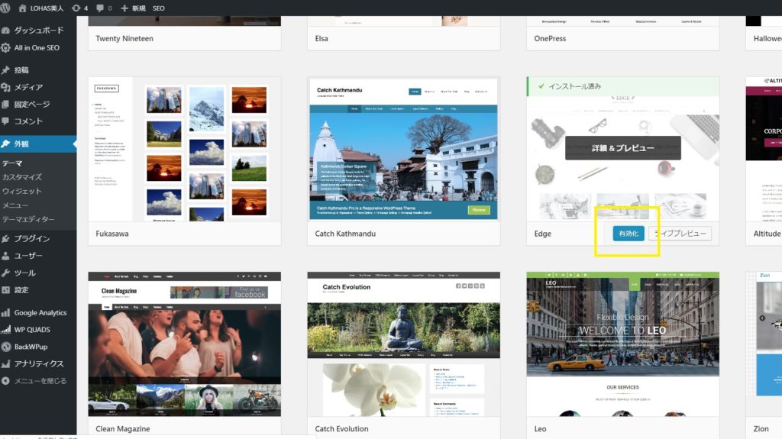Click the plus 新規 new item icon
Image resolution: width=782 pixels, height=439 pixels.
pos(124,8)
